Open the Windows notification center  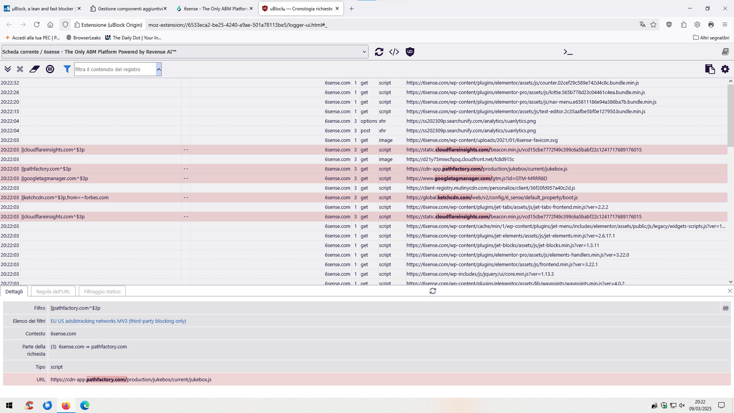pyautogui.click(x=721, y=405)
